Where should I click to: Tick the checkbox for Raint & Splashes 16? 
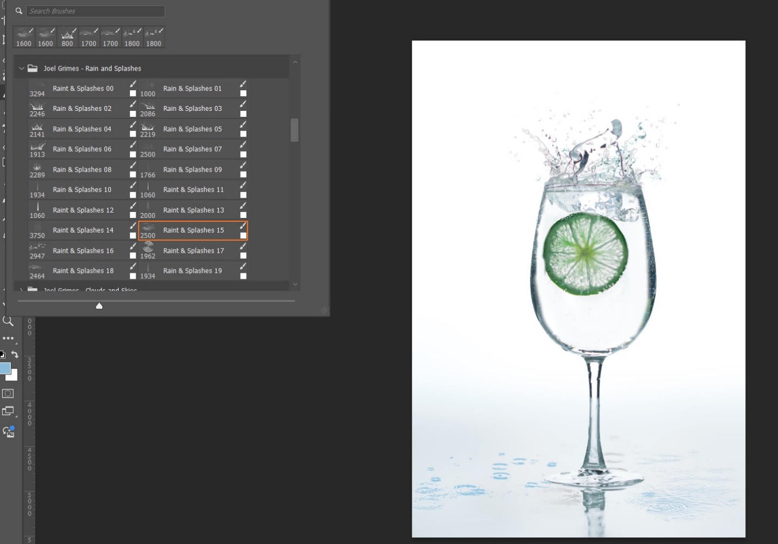point(133,255)
